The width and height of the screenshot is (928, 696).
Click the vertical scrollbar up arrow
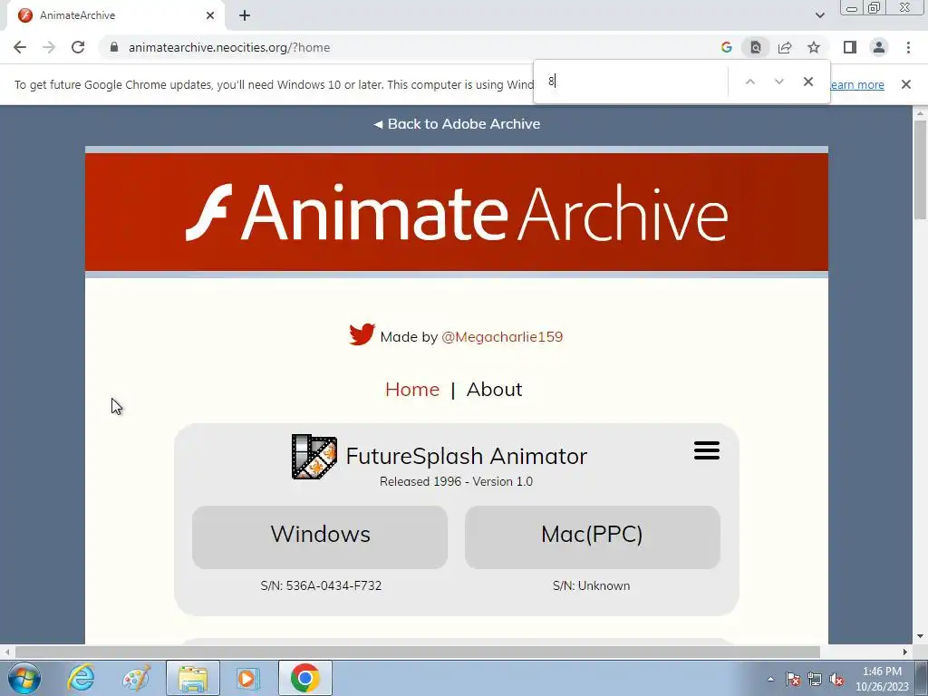tap(920, 113)
